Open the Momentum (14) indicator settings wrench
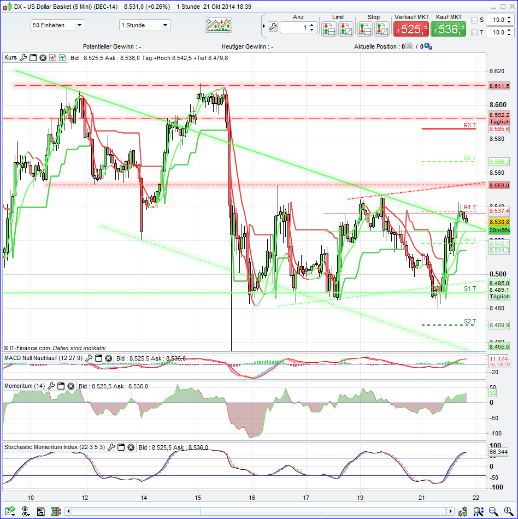The width and height of the screenshot is (518, 519). (x=51, y=386)
